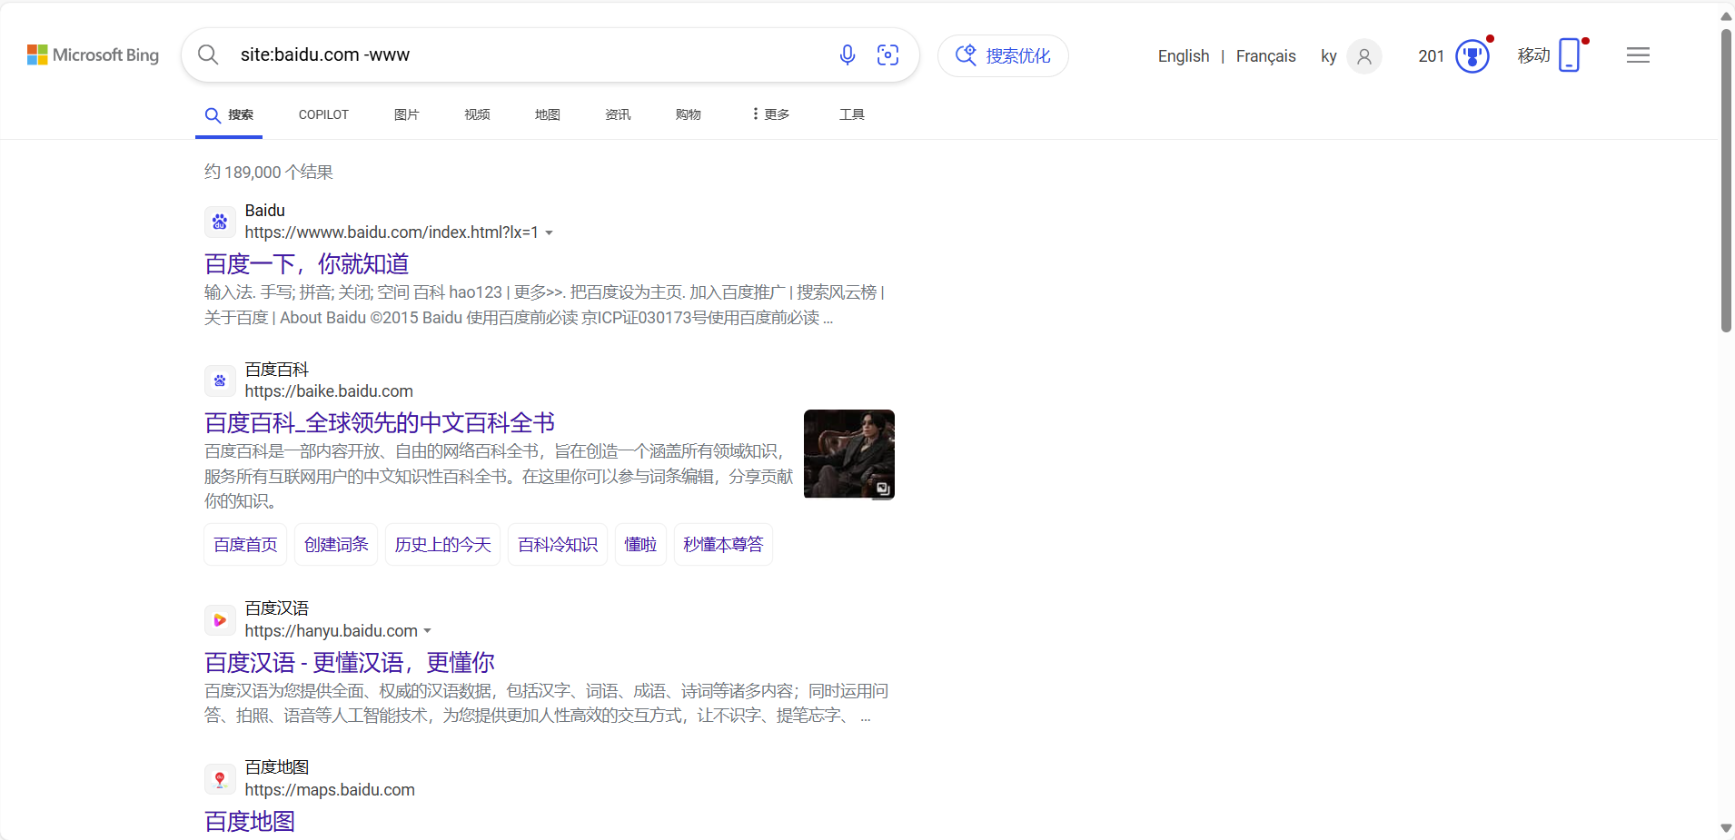Open the 创建词条 sitelink
The image size is (1735, 840).
pyautogui.click(x=336, y=545)
